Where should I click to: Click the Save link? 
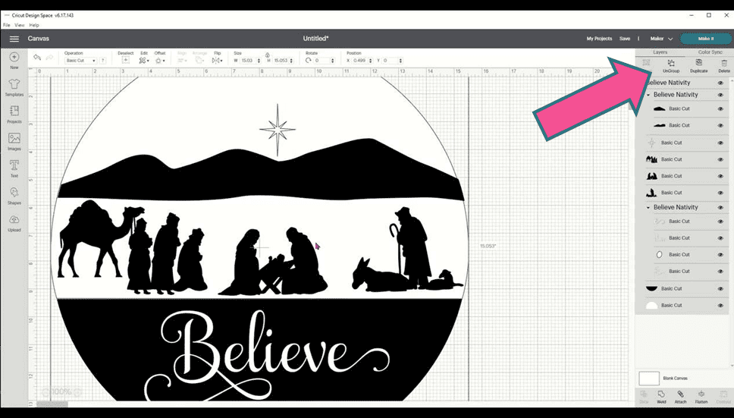coord(625,39)
